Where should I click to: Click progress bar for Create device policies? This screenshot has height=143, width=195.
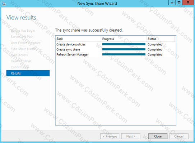124,44
